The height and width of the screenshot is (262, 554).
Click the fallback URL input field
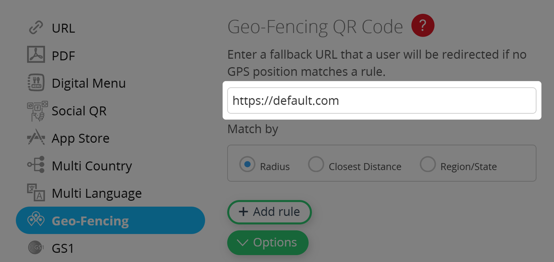click(381, 100)
